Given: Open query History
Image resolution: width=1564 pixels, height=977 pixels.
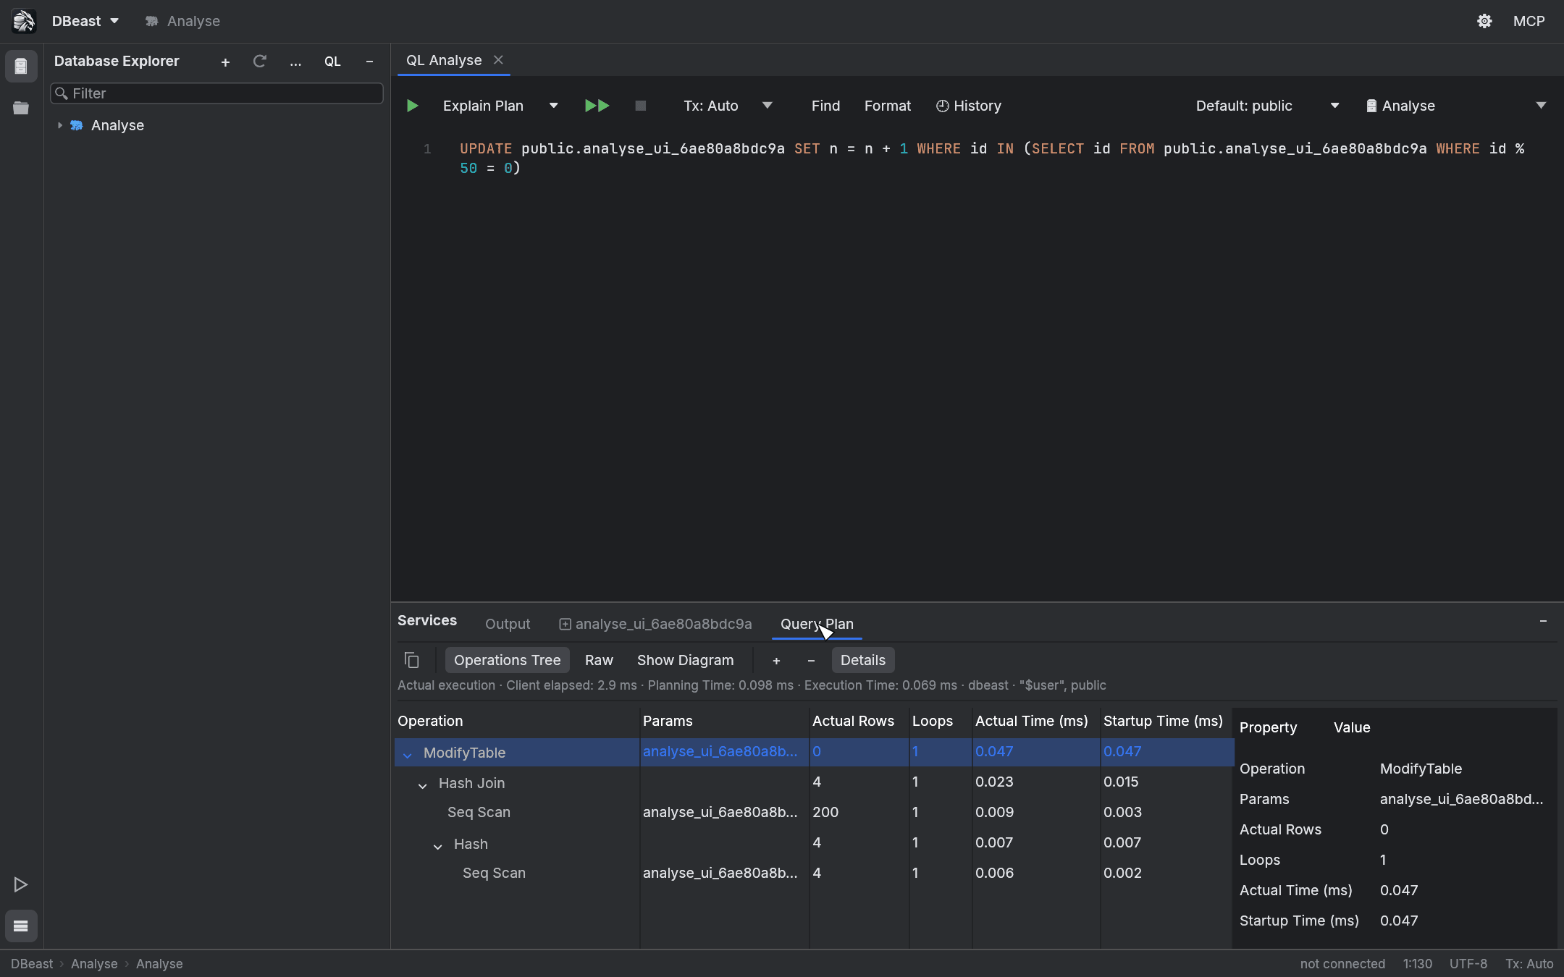Looking at the screenshot, I should 969,106.
